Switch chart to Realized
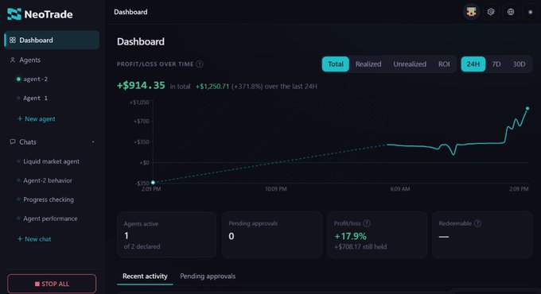The image size is (541, 294). click(x=368, y=64)
